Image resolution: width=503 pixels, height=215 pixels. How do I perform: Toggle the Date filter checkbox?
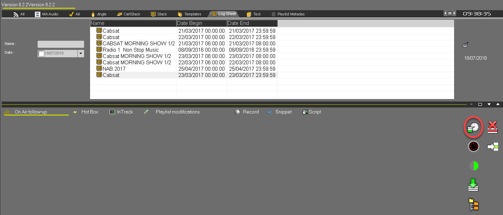tap(42, 53)
